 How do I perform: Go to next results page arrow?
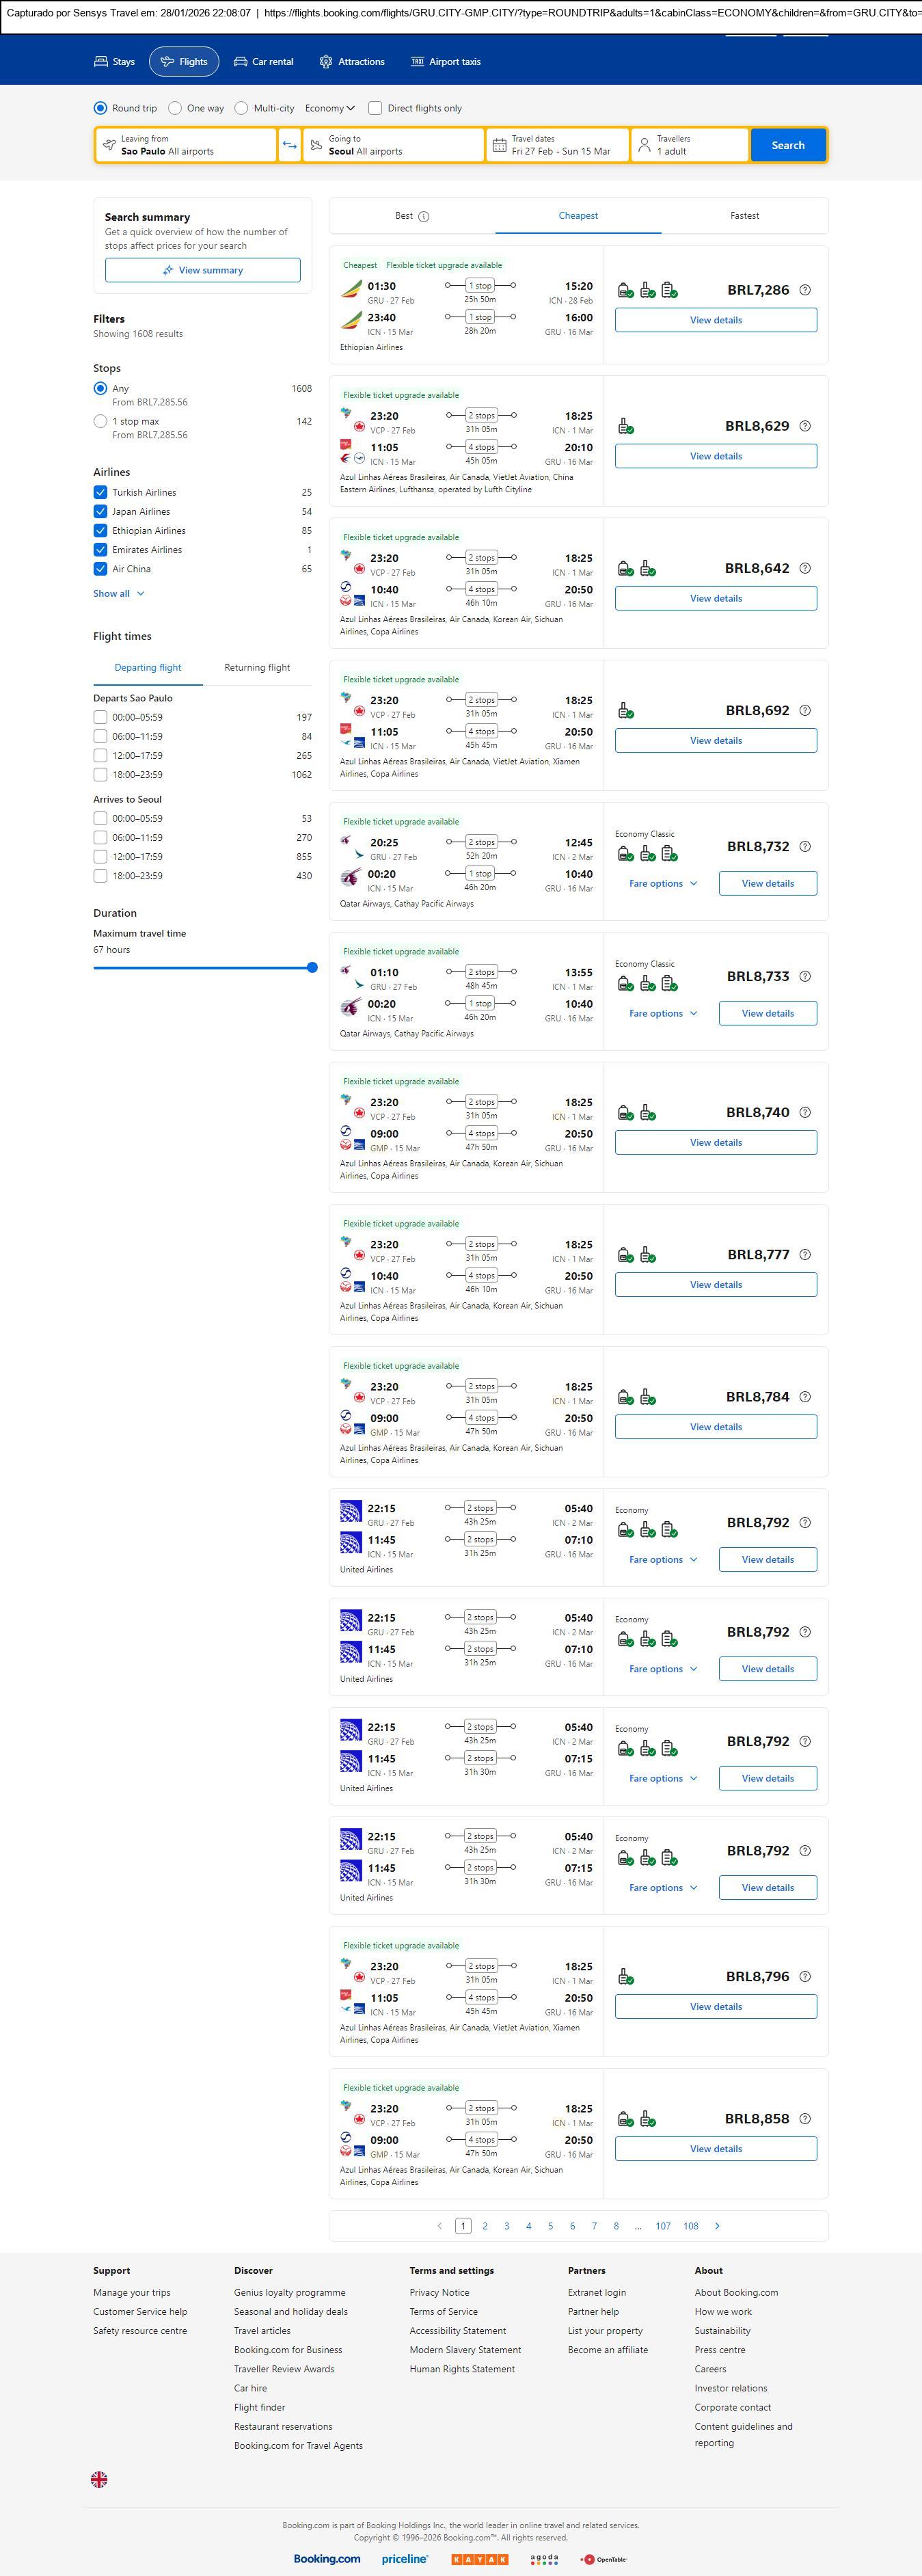click(717, 2226)
